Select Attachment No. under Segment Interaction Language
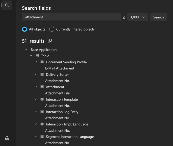The width and height of the screenshot is (173, 146). coord(58,143)
